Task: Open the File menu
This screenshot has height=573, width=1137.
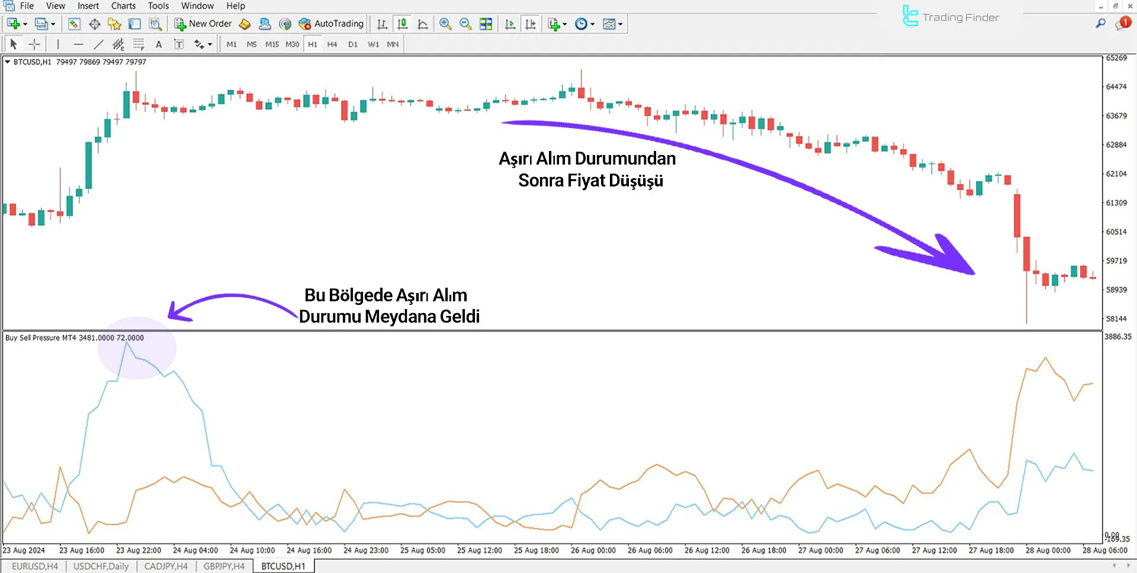Action: (27, 6)
